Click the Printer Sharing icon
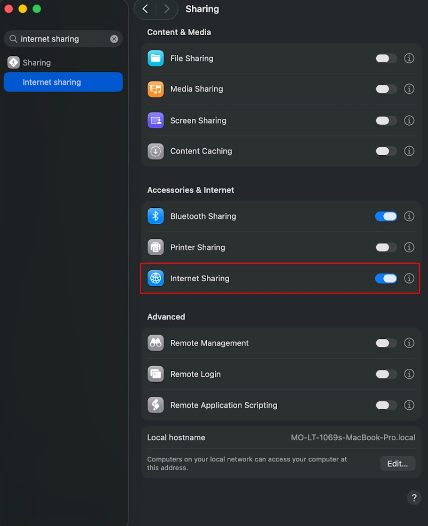 click(155, 247)
